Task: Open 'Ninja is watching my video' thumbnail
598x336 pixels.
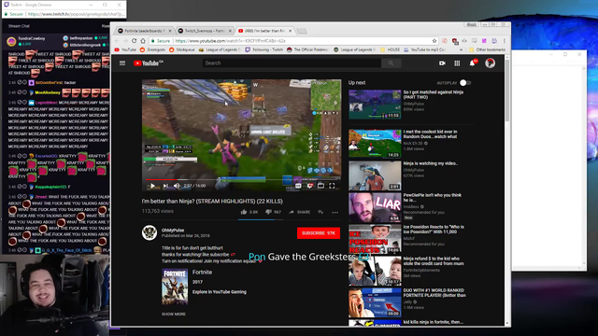Action: (x=375, y=175)
